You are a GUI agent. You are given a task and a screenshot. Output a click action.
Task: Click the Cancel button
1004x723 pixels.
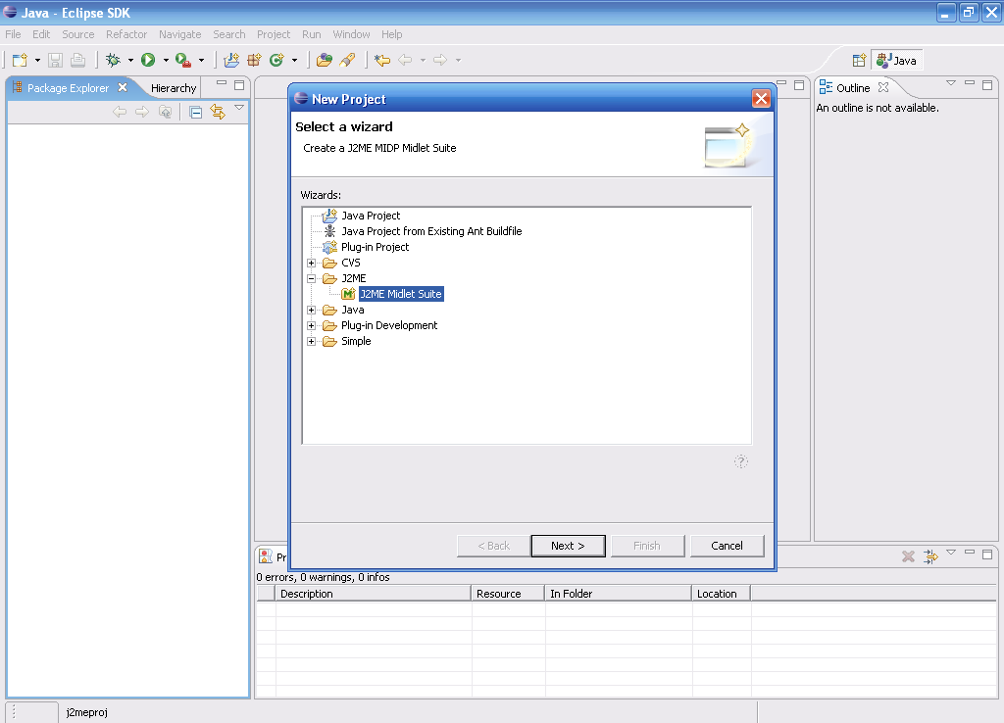click(x=727, y=546)
